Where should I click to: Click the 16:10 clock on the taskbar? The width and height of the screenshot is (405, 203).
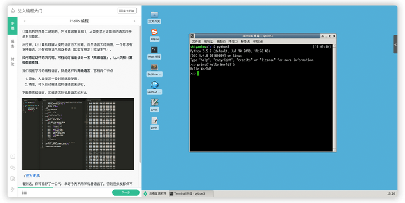click(391, 193)
